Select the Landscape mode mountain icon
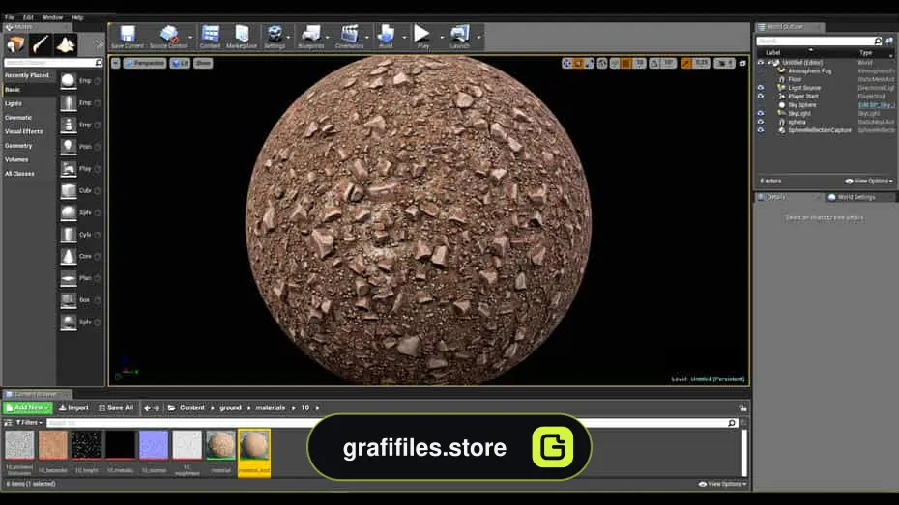This screenshot has height=505, width=899. pyautogui.click(x=66, y=44)
